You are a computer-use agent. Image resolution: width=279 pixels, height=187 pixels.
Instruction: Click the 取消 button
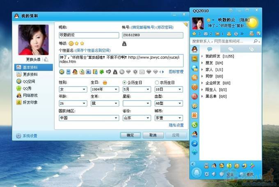[153, 135]
